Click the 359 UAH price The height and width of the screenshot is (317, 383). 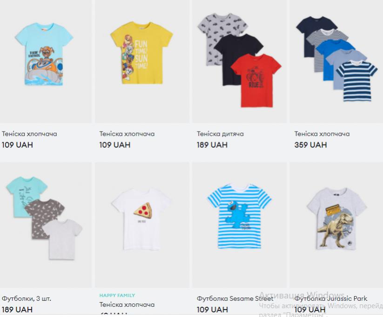tap(310, 145)
